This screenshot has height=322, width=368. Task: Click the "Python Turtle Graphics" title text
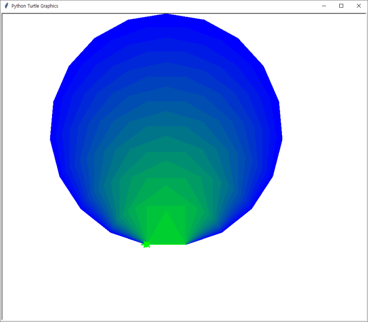point(35,6)
